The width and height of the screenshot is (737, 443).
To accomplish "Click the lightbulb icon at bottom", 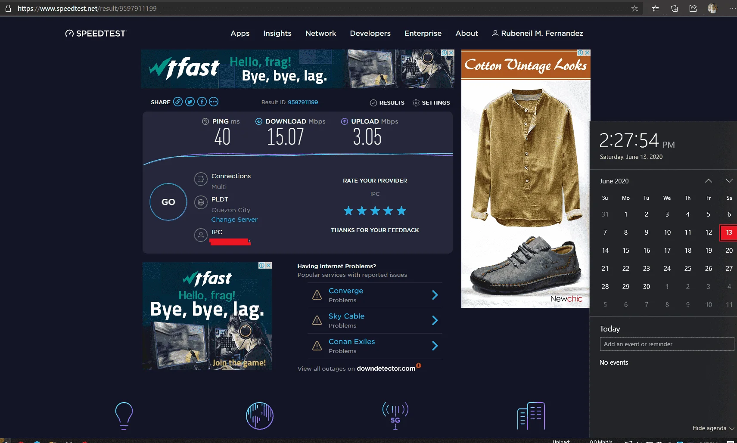I will pyautogui.click(x=124, y=415).
